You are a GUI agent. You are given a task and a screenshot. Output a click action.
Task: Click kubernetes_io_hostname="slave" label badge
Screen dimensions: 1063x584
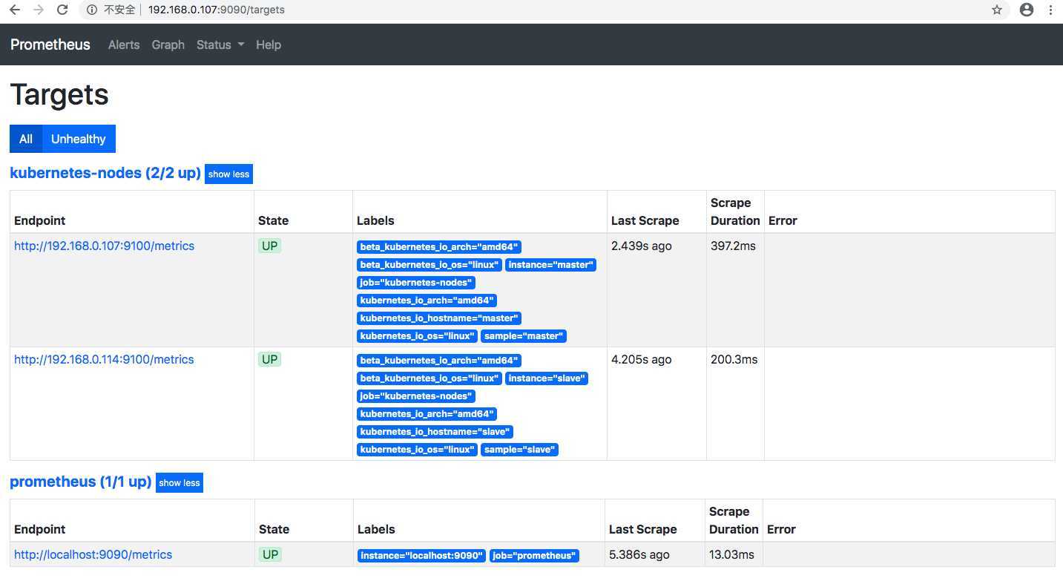click(435, 432)
